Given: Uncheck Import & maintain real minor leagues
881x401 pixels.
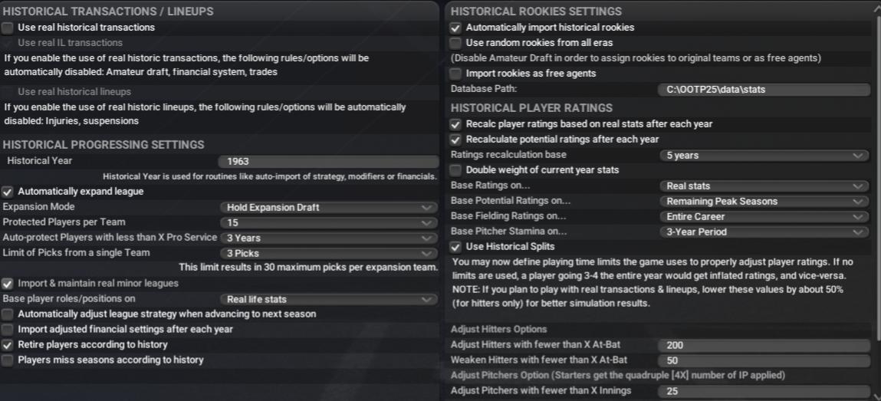Looking at the screenshot, I should (x=8, y=284).
